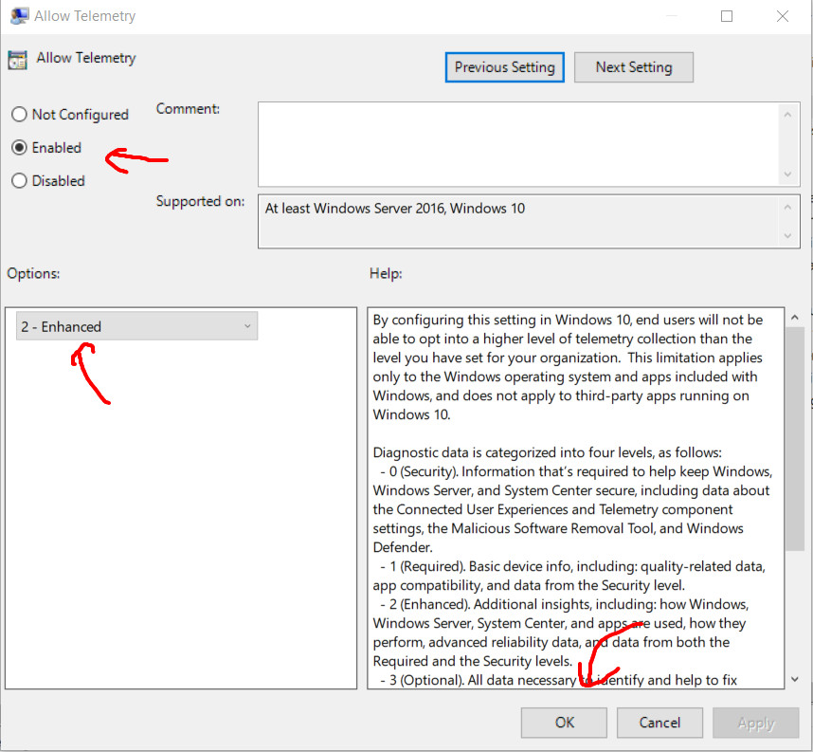813x752 pixels.
Task: Click the Allow Telemetry title bar icon
Action: (x=18, y=16)
